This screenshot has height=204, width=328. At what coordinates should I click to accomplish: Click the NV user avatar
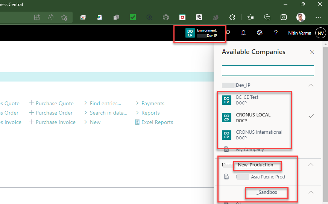(320, 33)
